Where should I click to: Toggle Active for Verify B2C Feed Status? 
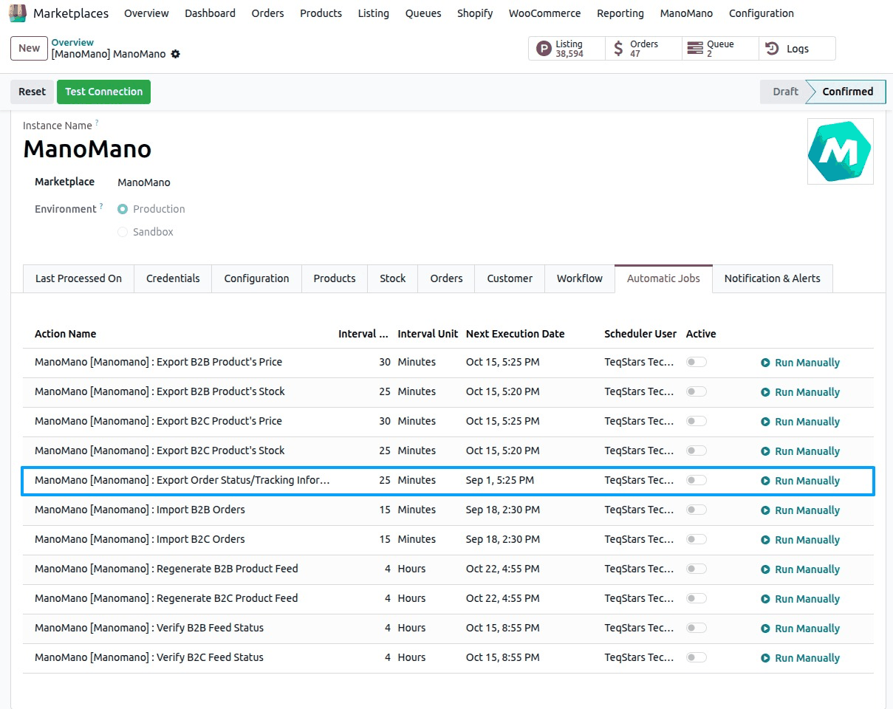tap(697, 657)
